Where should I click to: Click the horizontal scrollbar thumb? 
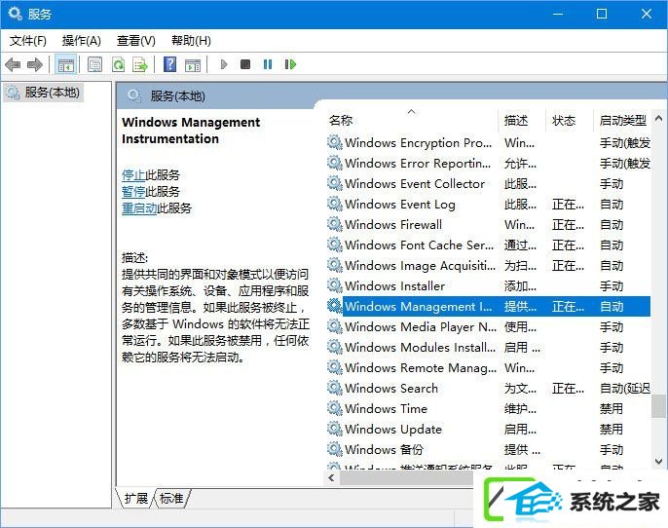click(x=407, y=477)
